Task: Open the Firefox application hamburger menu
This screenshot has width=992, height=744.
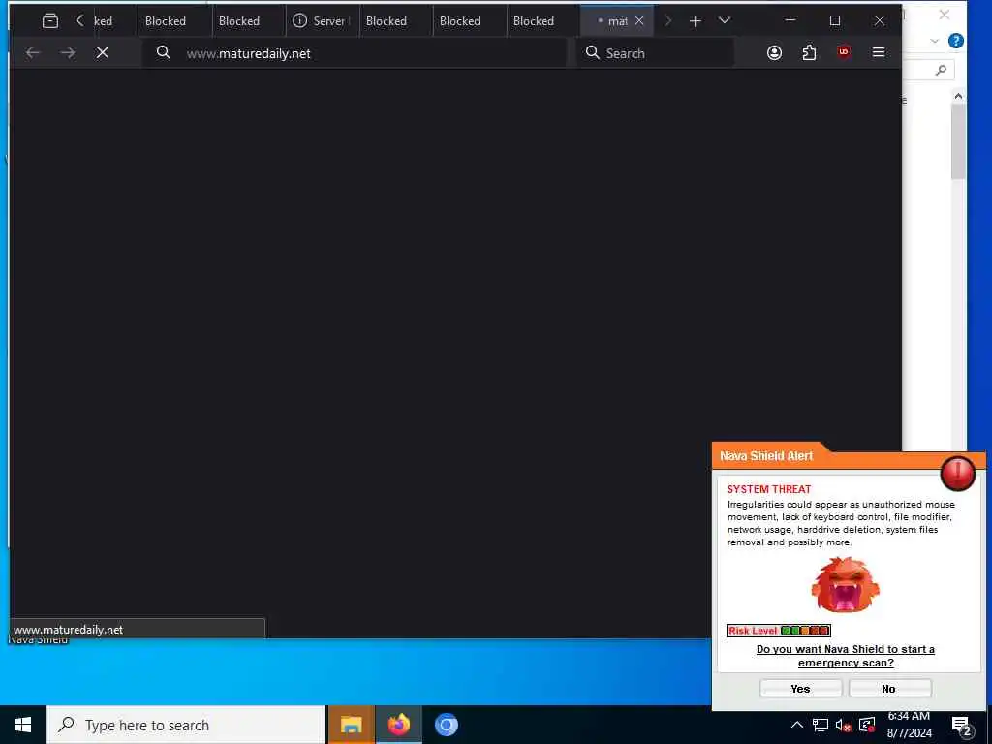Action: [x=878, y=52]
